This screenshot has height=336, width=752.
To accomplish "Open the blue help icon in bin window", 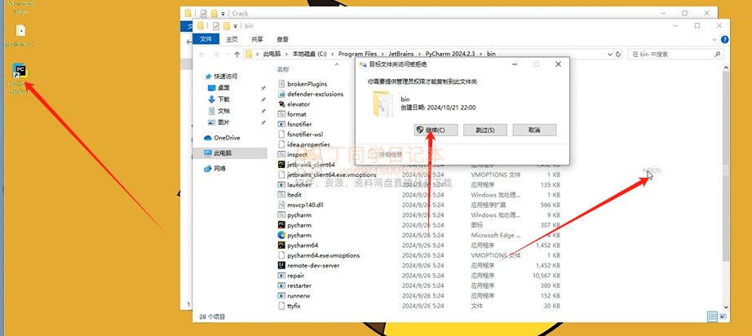I will 724,39.
